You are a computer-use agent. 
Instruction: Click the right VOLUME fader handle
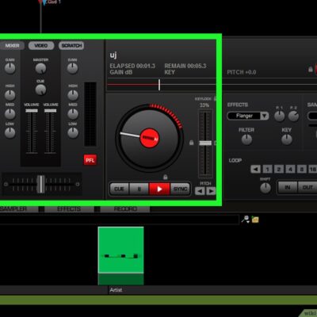coord(51,110)
